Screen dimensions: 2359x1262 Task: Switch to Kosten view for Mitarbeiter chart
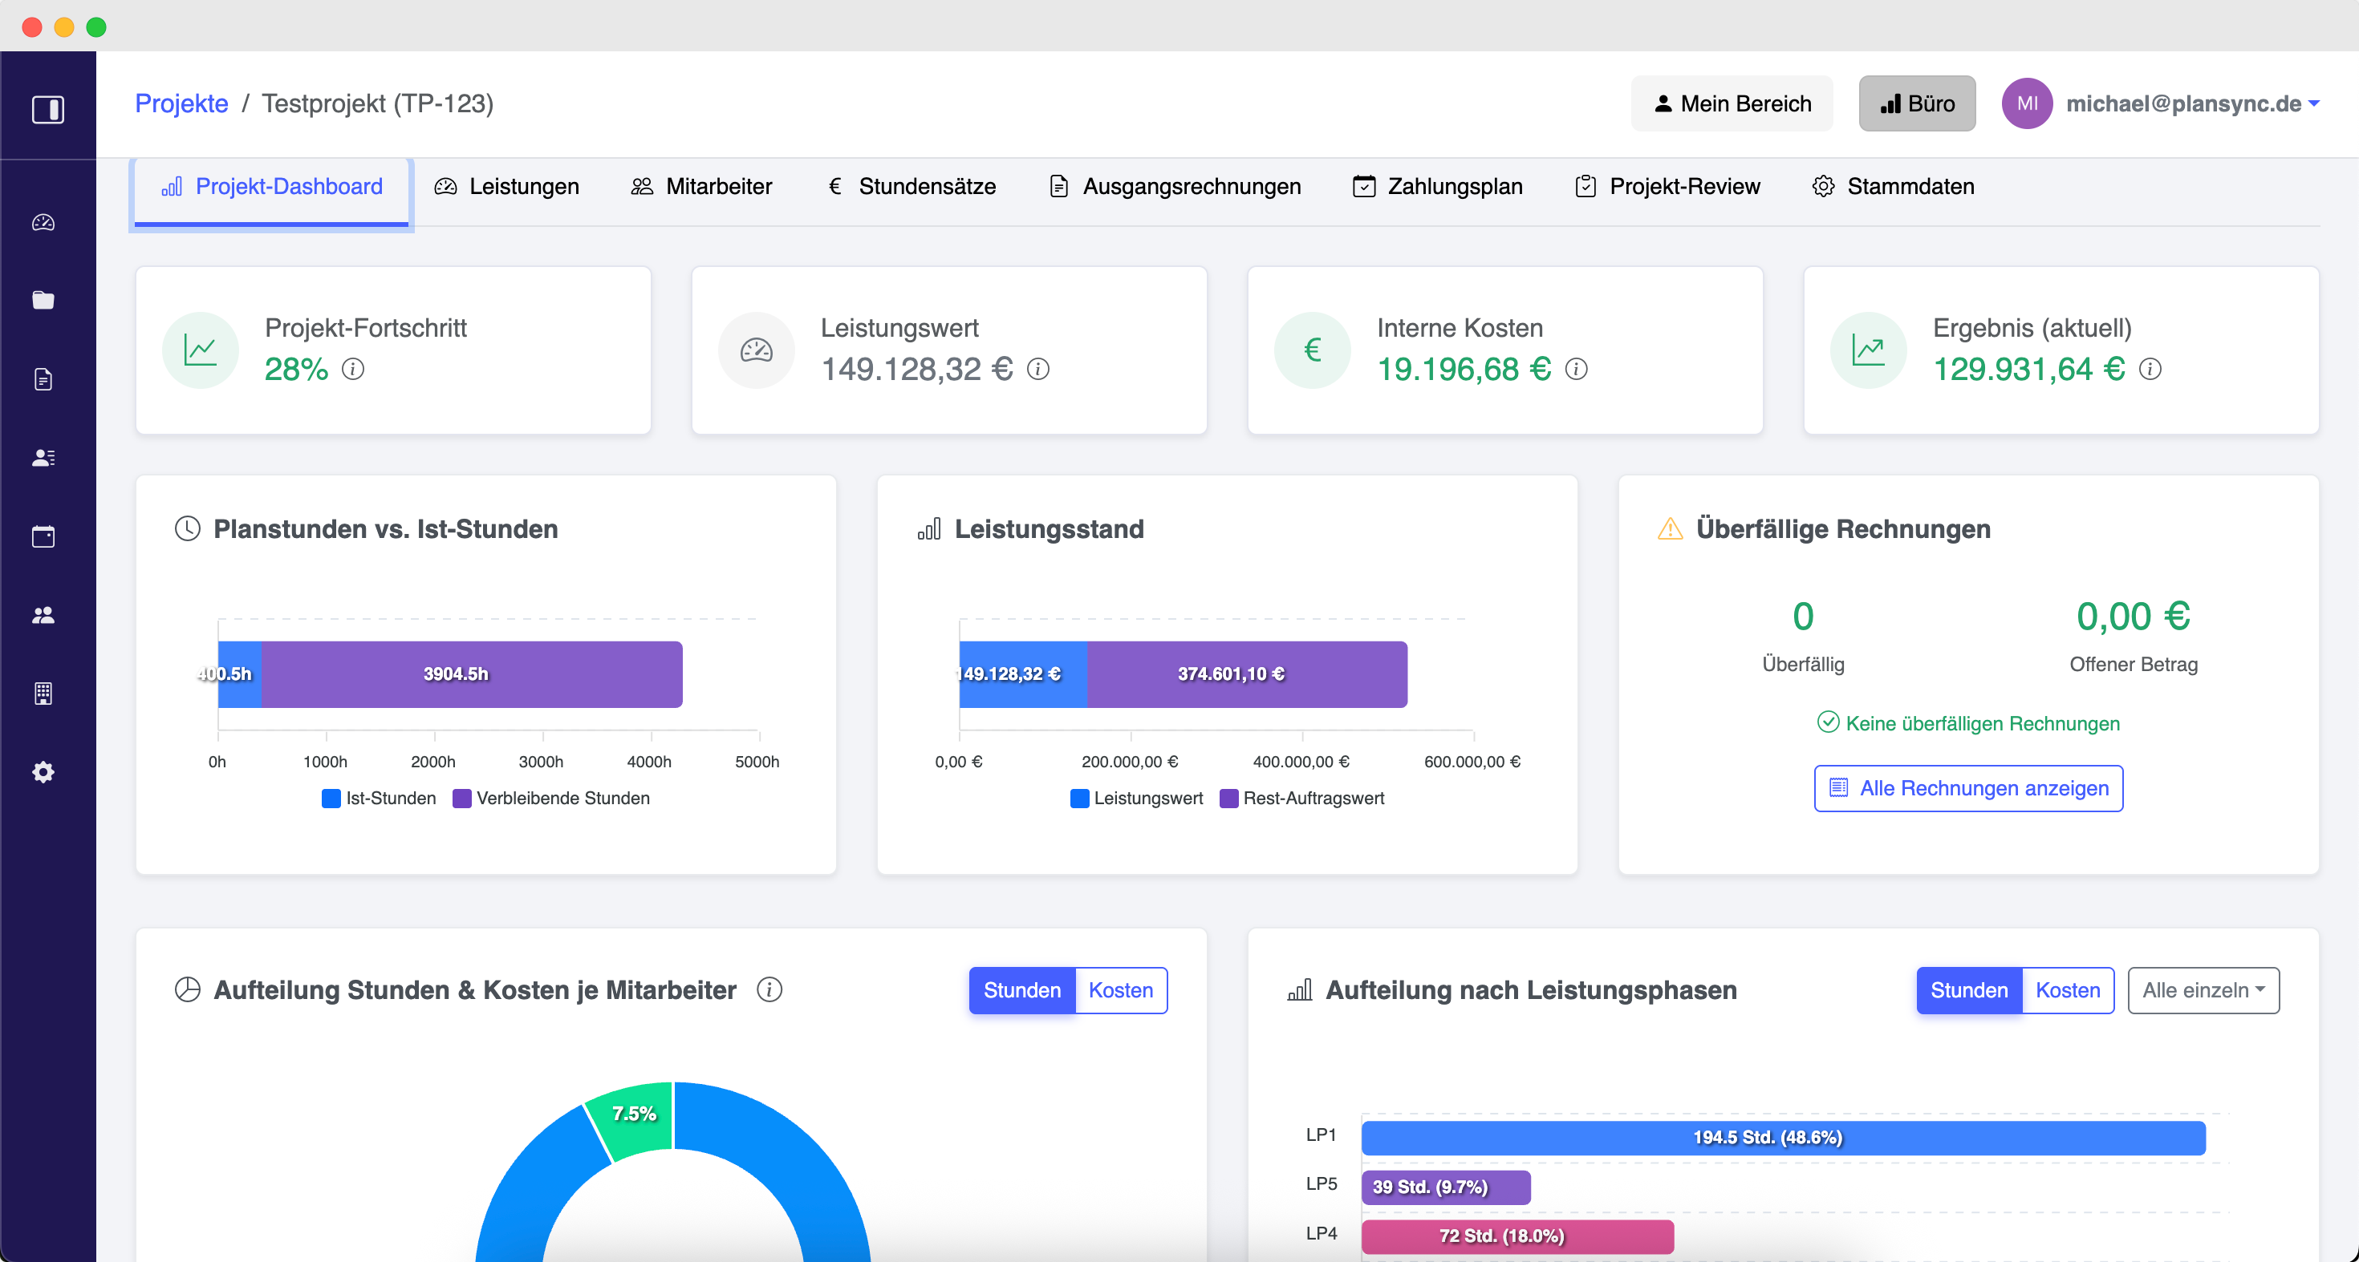1120,990
